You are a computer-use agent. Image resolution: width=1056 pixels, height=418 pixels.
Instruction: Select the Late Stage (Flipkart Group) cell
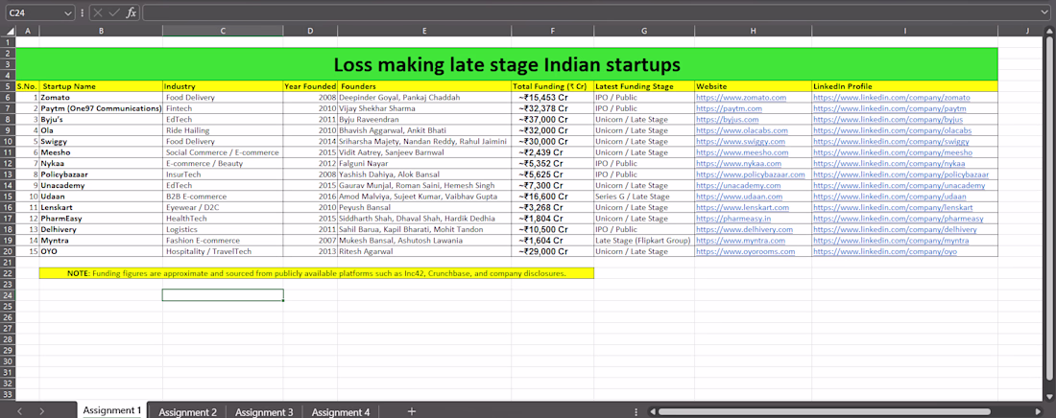(x=644, y=241)
